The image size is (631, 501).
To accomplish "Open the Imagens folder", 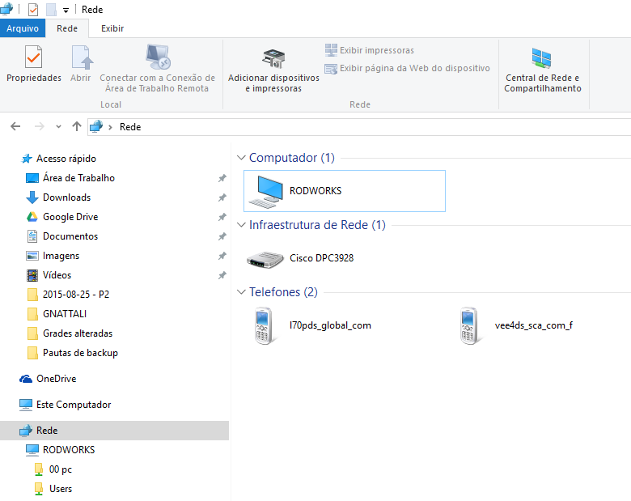I will coord(53,256).
